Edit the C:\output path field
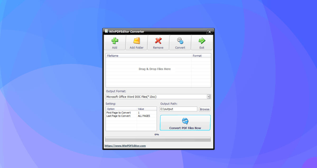The height and width of the screenshot is (168, 317). tap(178, 109)
